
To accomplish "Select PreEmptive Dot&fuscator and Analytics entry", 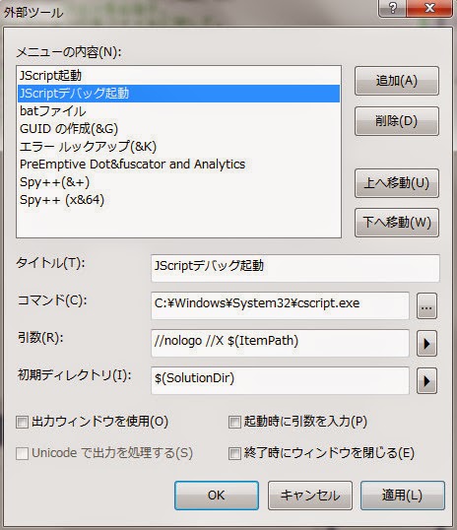I will click(178, 165).
